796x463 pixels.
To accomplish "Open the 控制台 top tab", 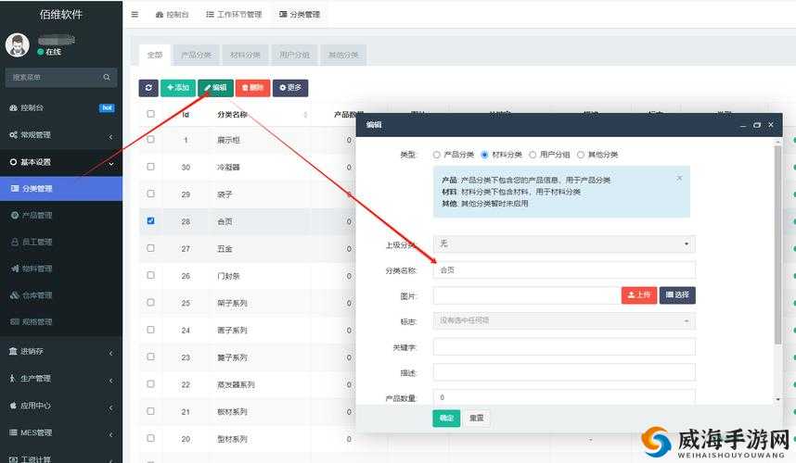I will 172,15.
